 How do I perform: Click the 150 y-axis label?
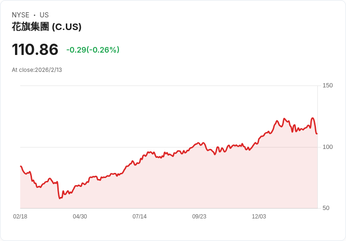tap(327, 86)
